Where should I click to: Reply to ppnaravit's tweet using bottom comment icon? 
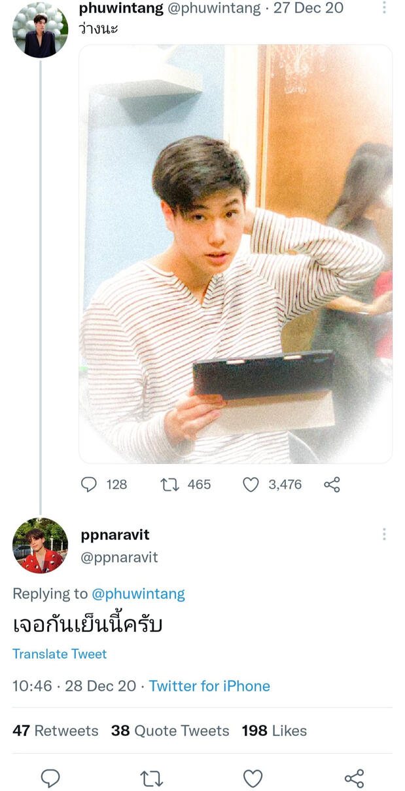[50, 778]
